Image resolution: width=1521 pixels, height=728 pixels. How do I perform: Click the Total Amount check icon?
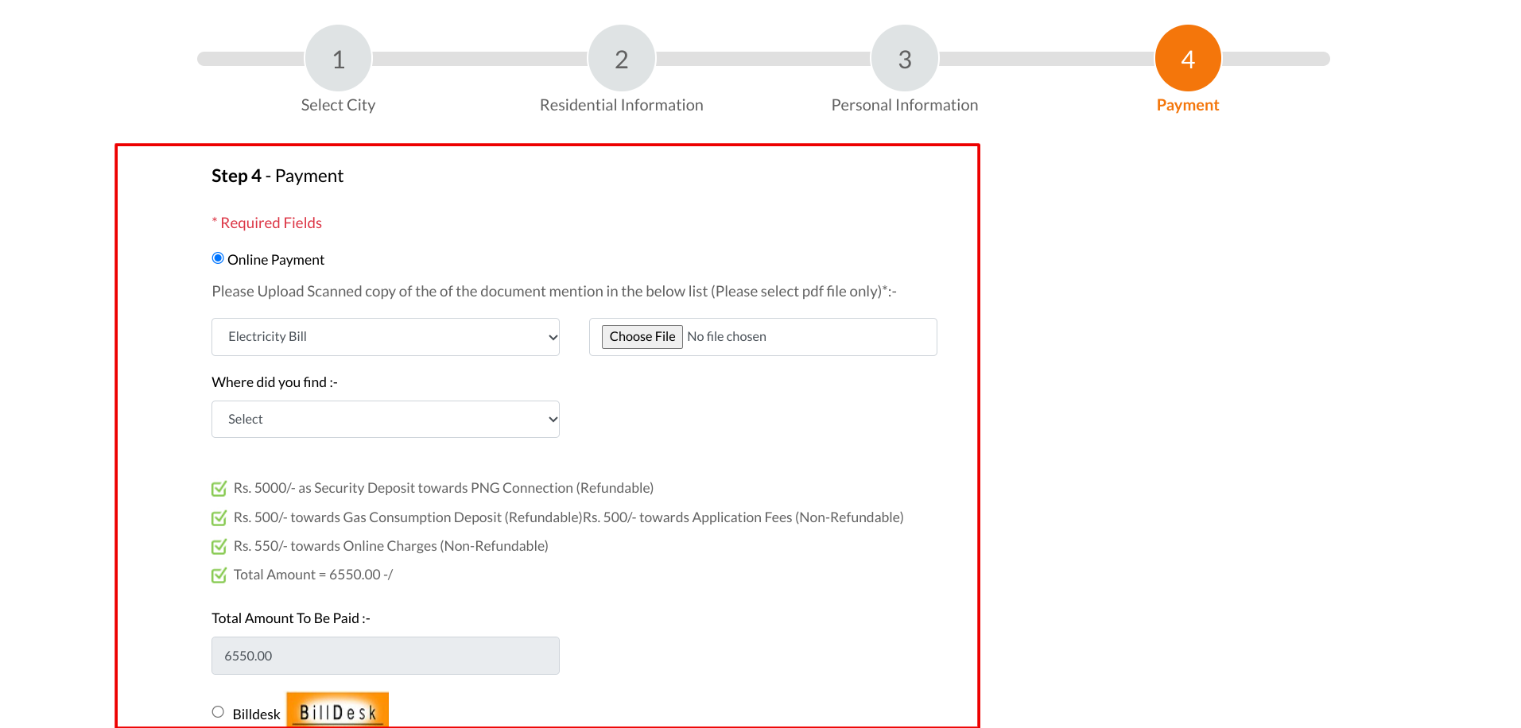point(219,575)
